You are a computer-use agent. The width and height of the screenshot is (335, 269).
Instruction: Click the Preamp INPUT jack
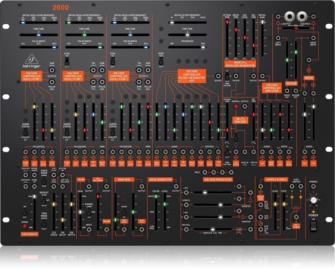tap(89, 230)
